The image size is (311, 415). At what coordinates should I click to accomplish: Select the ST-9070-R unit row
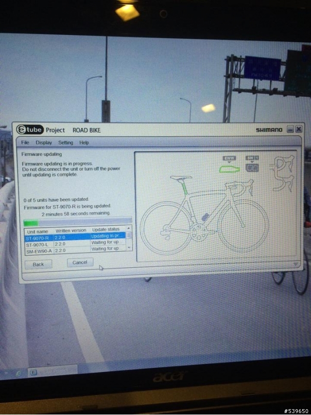point(75,237)
